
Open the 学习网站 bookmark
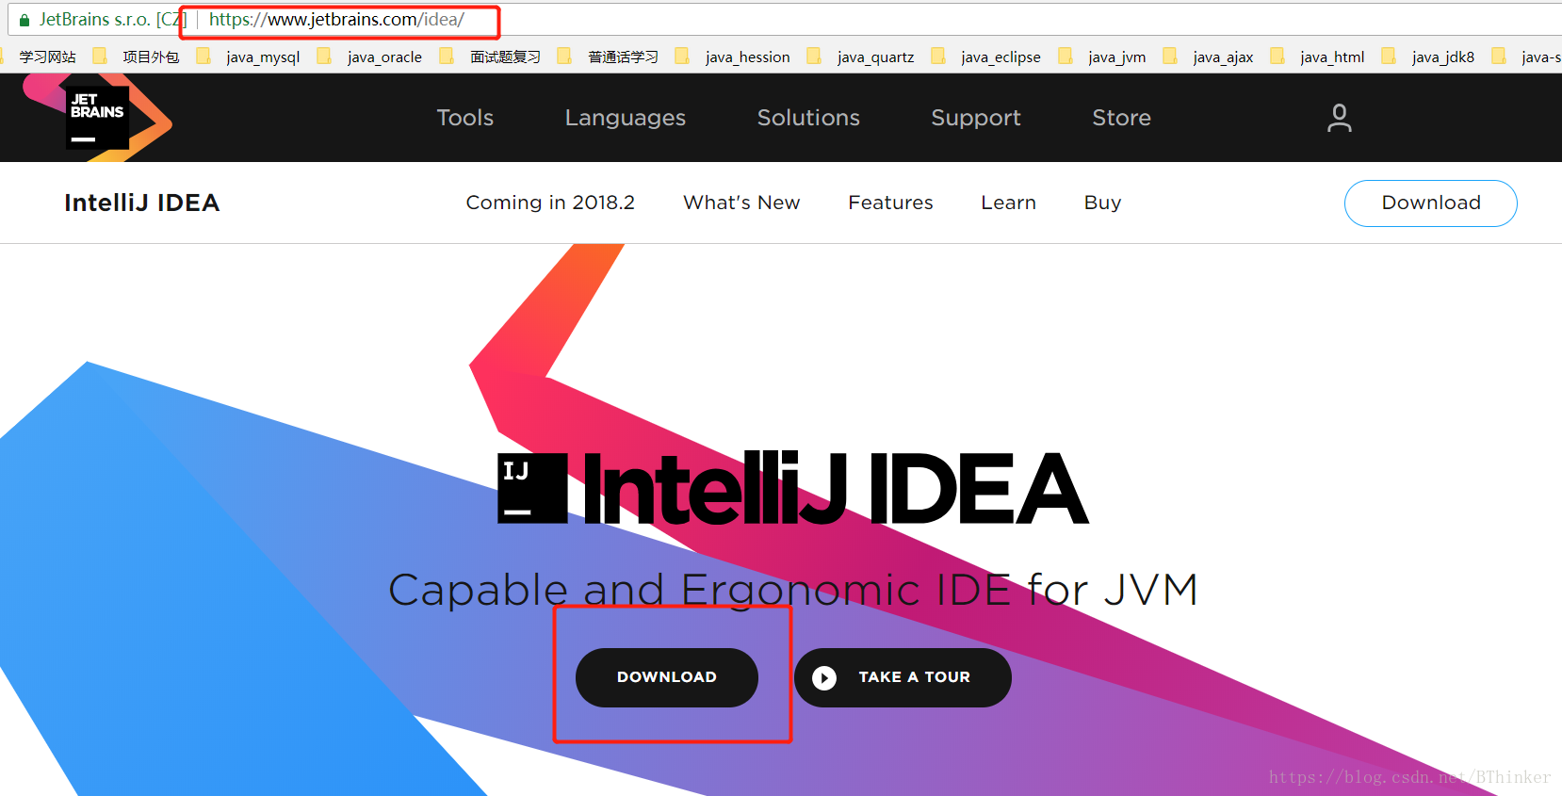(47, 57)
